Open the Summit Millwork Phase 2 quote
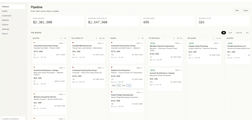Image resolution: width=252 pixels, height=120 pixels. [x=62, y=68]
